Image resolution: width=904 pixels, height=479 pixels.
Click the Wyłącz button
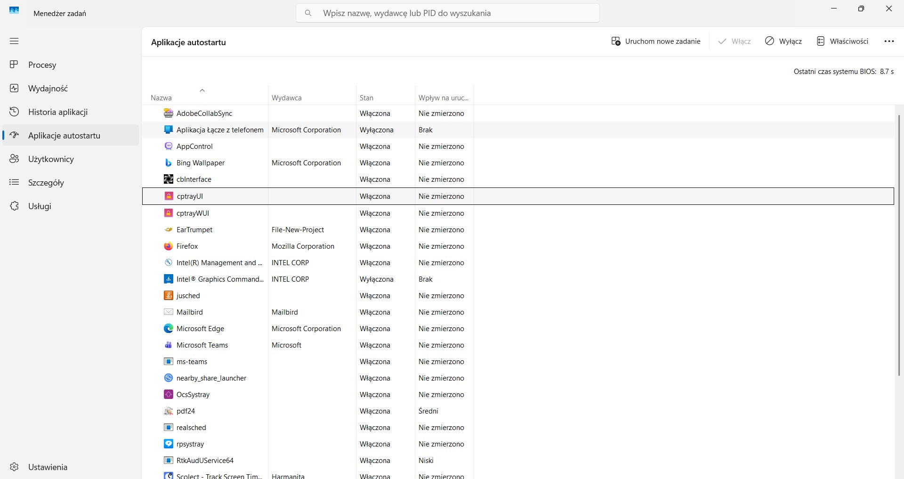pyautogui.click(x=783, y=41)
